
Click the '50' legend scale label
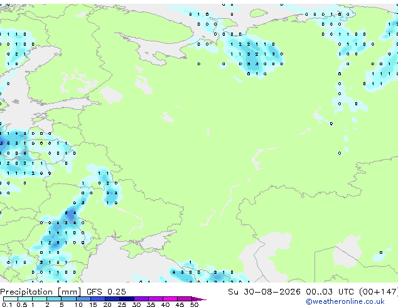pos(194,304)
